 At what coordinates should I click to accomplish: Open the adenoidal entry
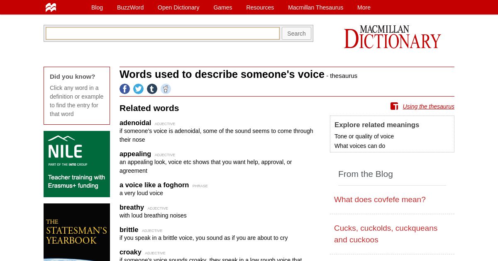click(x=135, y=123)
